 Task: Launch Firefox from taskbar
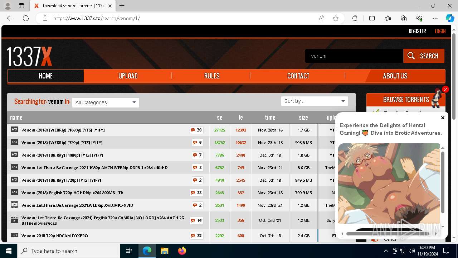pos(182,251)
